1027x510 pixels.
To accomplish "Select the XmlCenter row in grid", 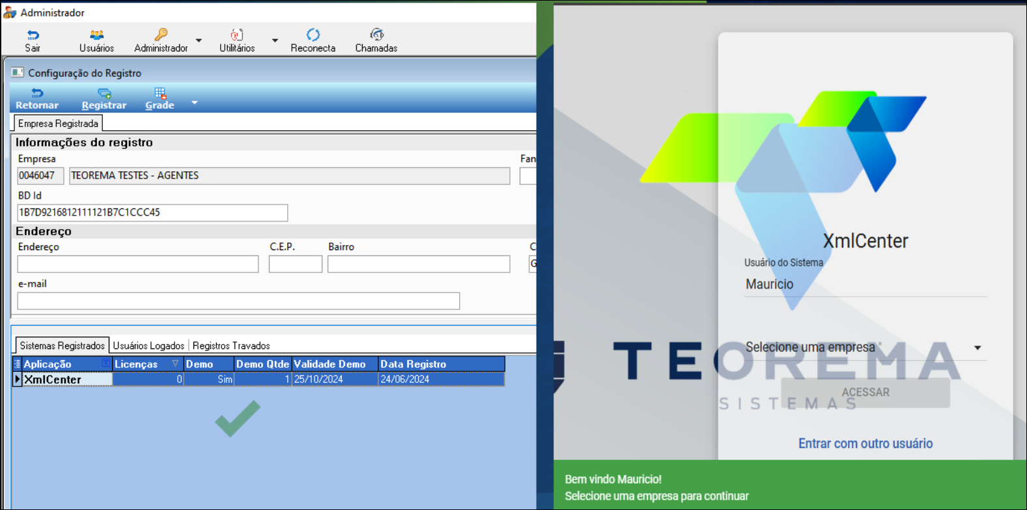I will pos(66,380).
